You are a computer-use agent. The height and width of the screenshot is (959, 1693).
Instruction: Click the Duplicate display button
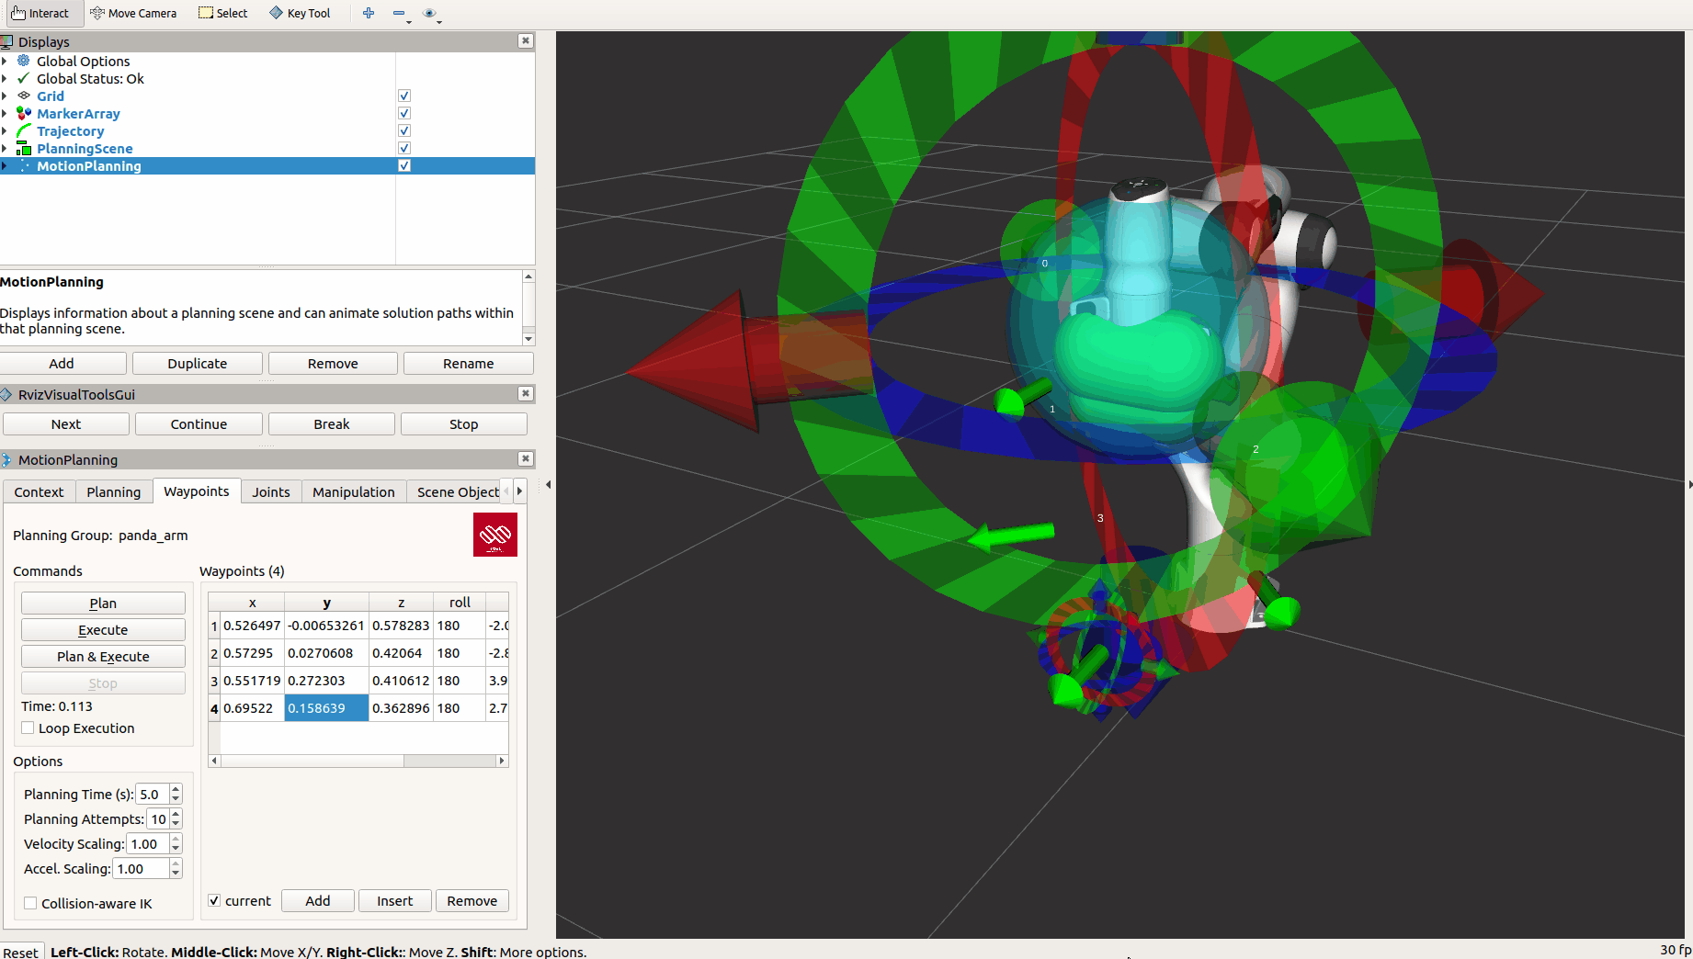coord(198,363)
